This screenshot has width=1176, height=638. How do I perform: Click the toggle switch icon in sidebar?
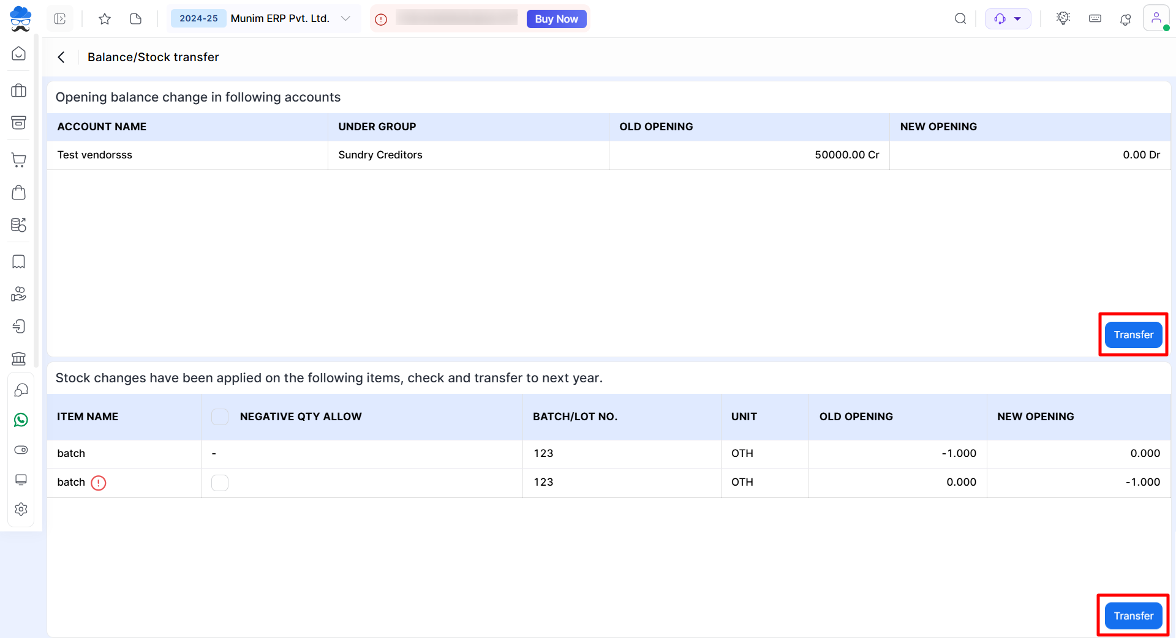point(21,450)
